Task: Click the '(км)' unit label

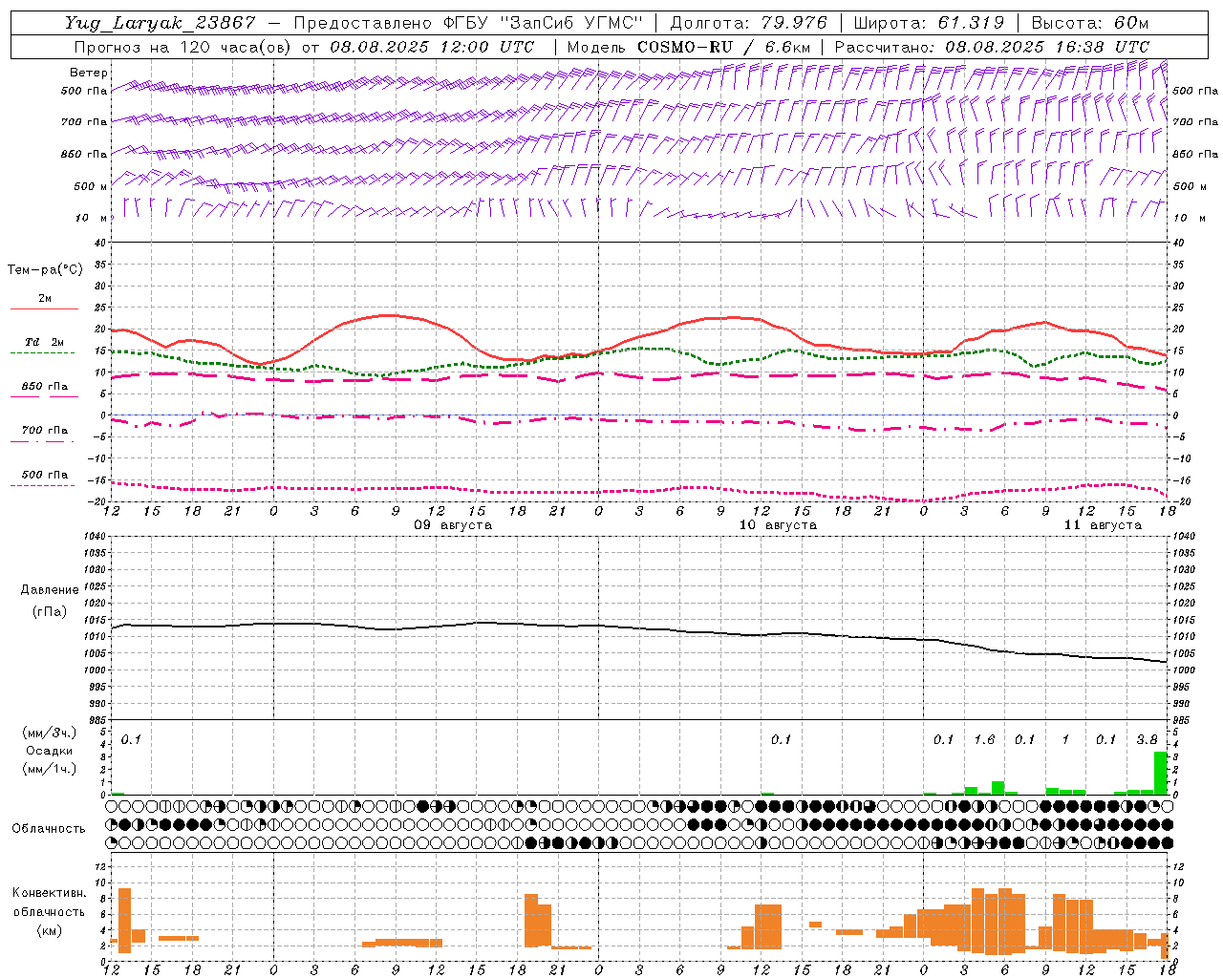Action: coord(50,930)
